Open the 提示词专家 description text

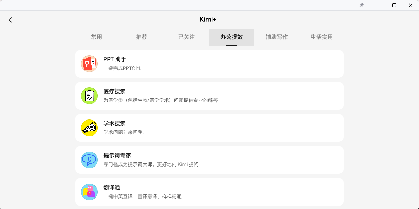pyautogui.click(x=151, y=164)
